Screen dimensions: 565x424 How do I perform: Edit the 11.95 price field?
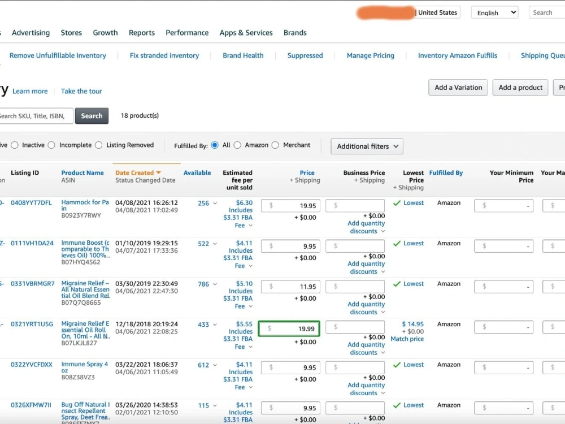pos(290,287)
